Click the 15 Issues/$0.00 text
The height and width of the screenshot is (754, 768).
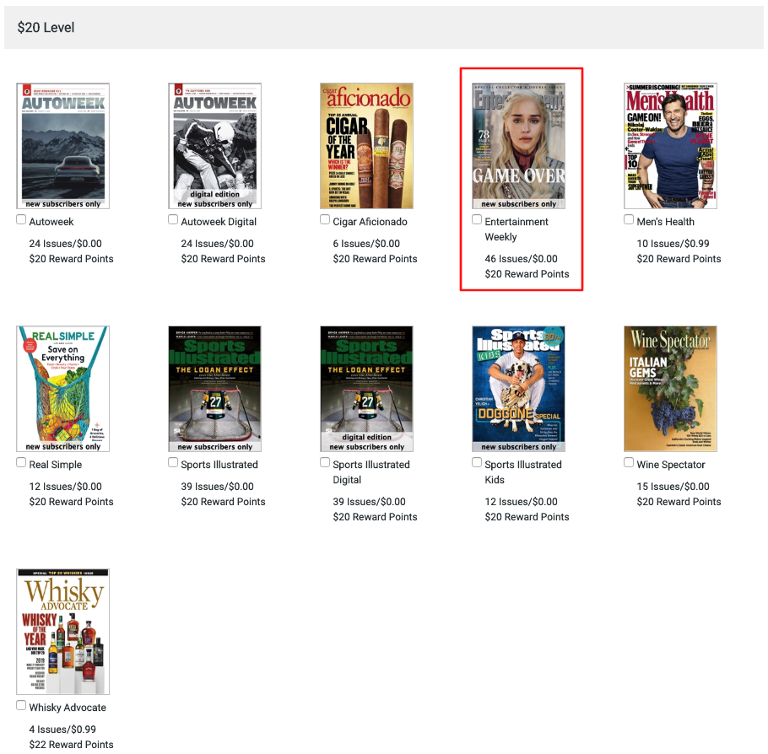pos(673,486)
